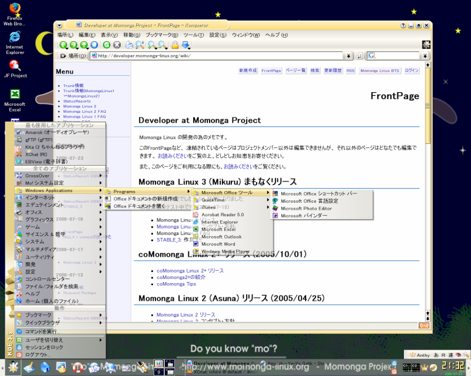The height and width of the screenshot is (376, 471).
Task: Choose ログアウト... in the K menu
Action: point(60,355)
